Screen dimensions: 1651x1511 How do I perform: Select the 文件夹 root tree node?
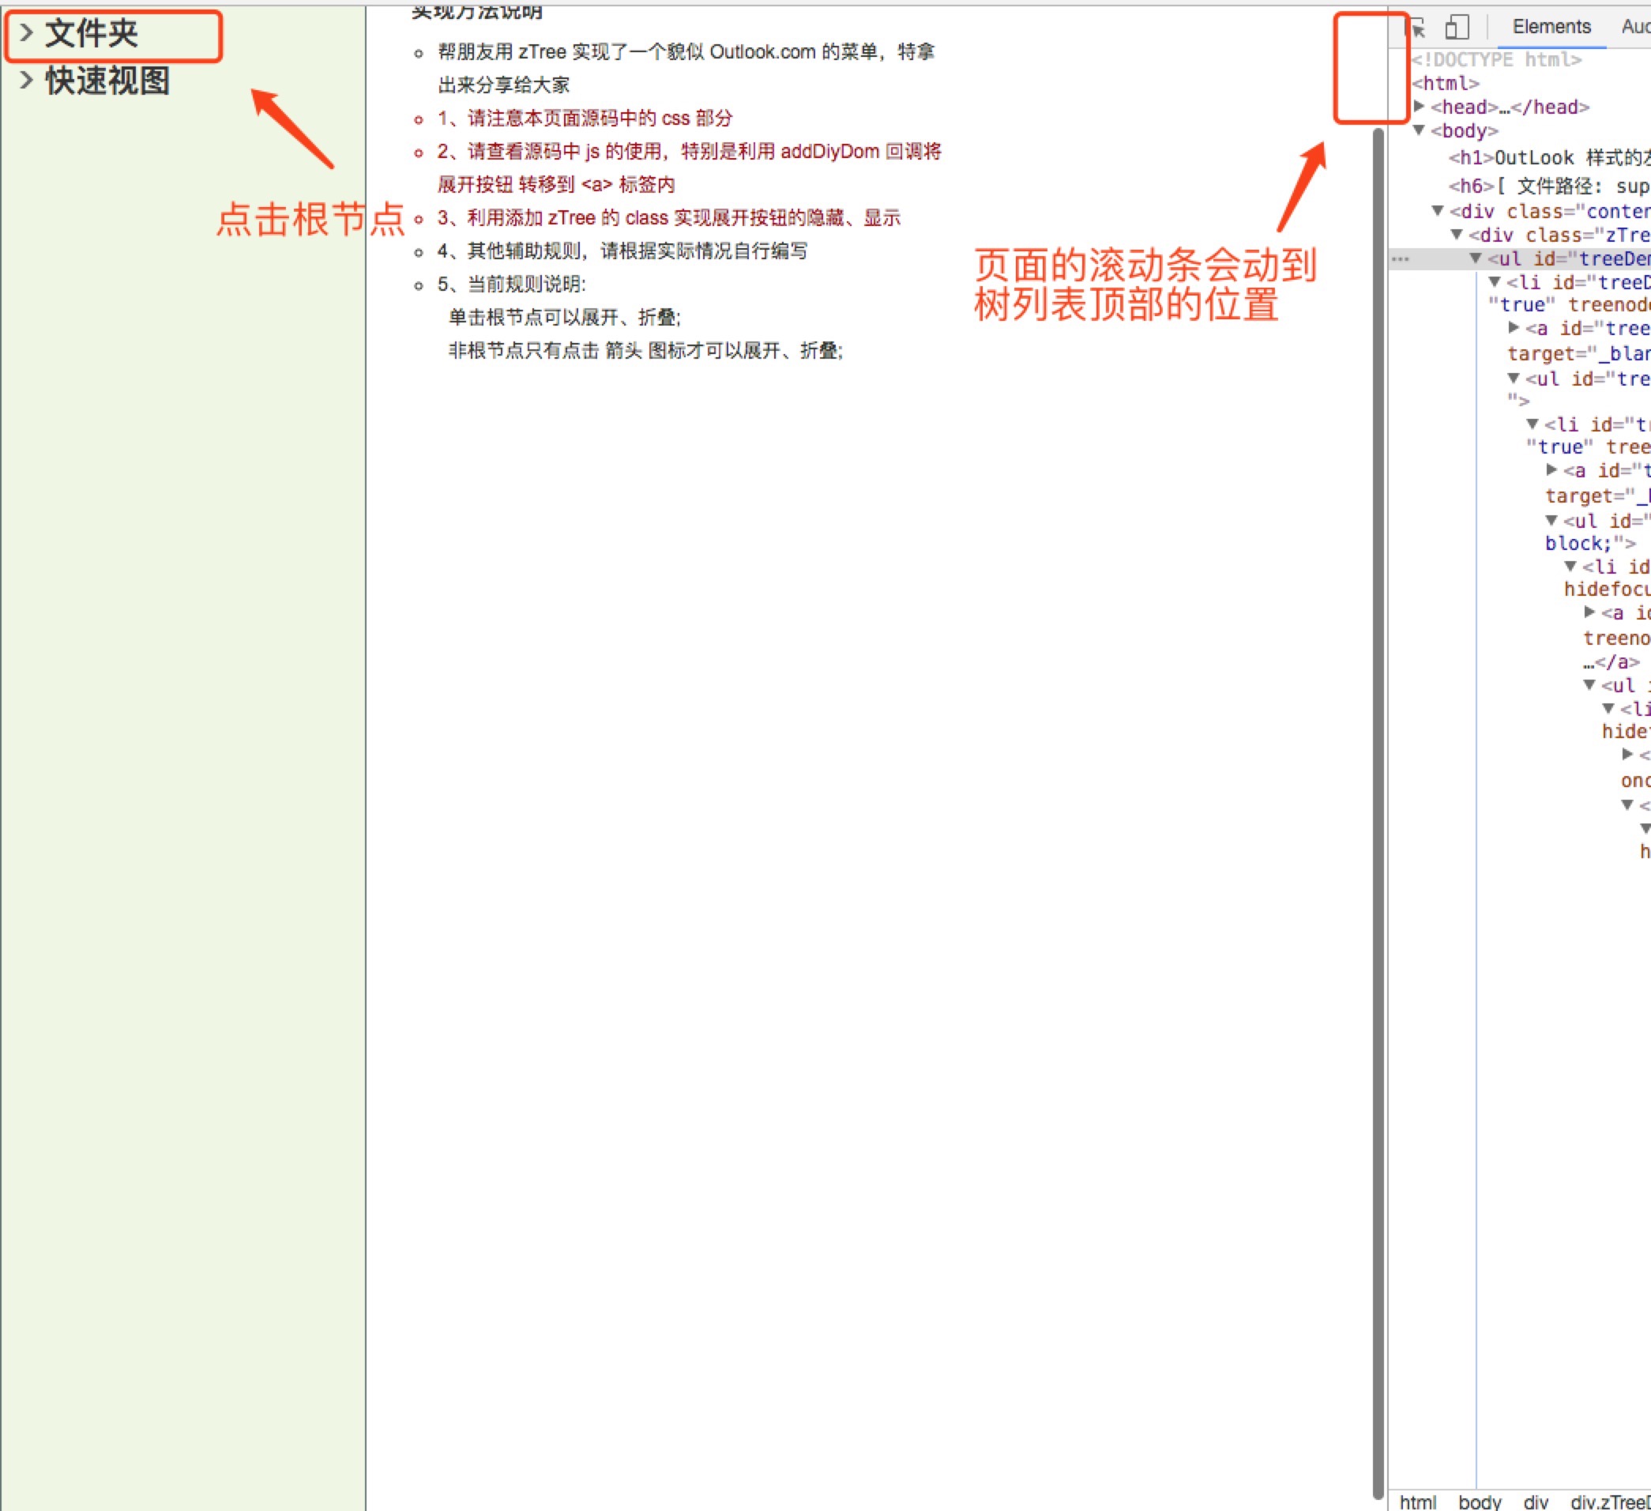point(91,34)
